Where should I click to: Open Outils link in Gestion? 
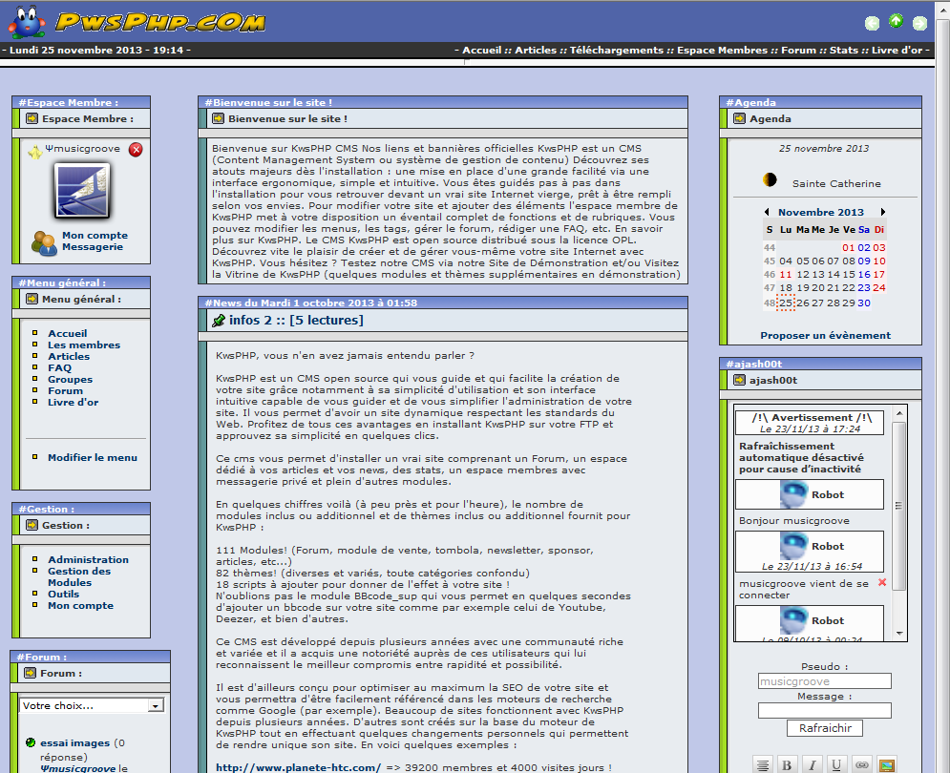pyautogui.click(x=64, y=594)
